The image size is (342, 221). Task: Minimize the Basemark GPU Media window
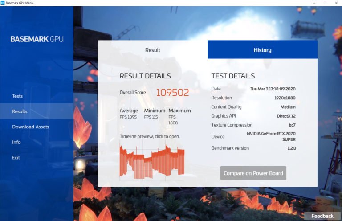(x=314, y=3)
